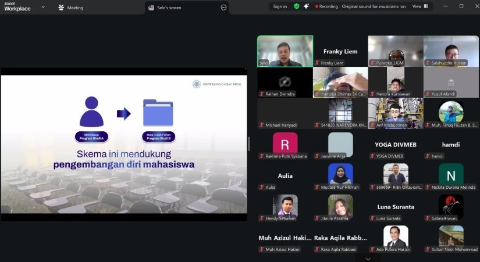Open the View layout menu
Screen dimensions: 480x262
[420, 6]
